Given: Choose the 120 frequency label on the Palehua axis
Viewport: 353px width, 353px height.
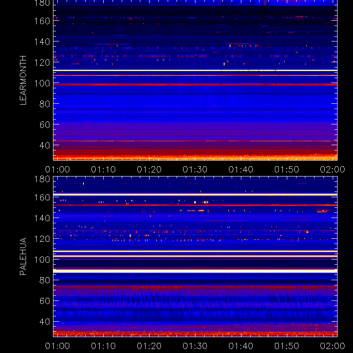Looking at the screenshot, I should (42, 239).
